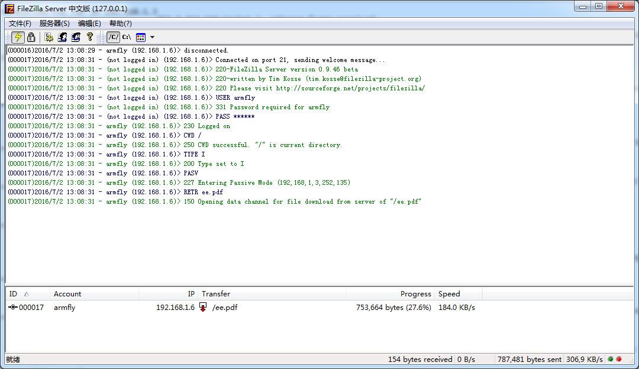Click the green receive indicator light
This screenshot has height=369, width=639.
pyautogui.click(x=611, y=359)
